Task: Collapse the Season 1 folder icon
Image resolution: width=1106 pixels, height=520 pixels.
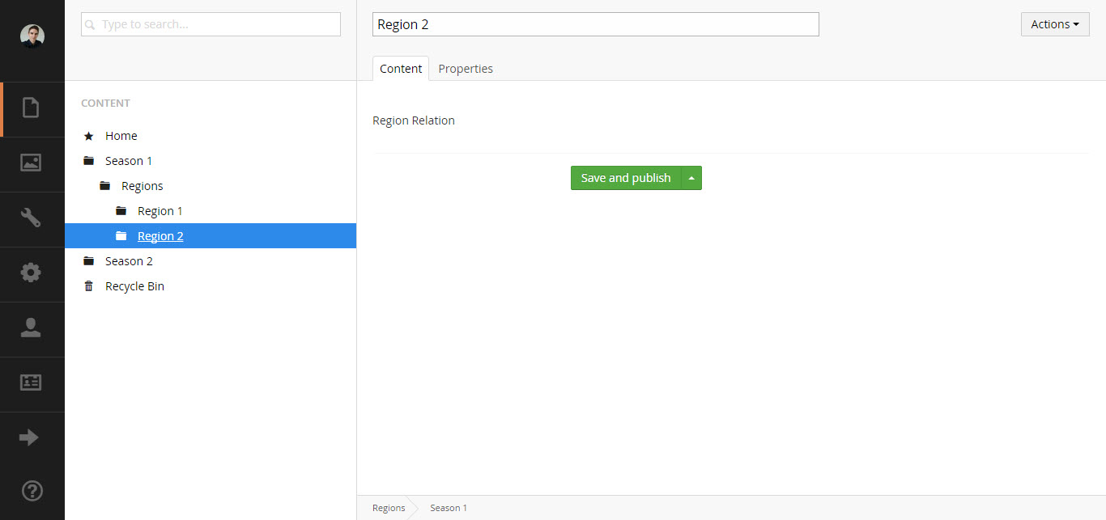Action: click(89, 161)
